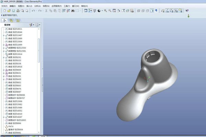
Task: Click the New file icon
Action: click(4, 11)
